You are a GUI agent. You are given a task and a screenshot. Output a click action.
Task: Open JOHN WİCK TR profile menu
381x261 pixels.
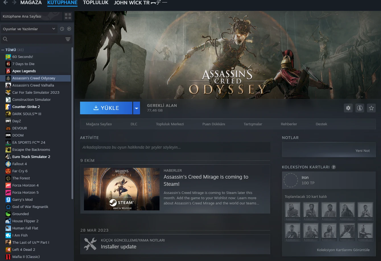[x=141, y=3]
